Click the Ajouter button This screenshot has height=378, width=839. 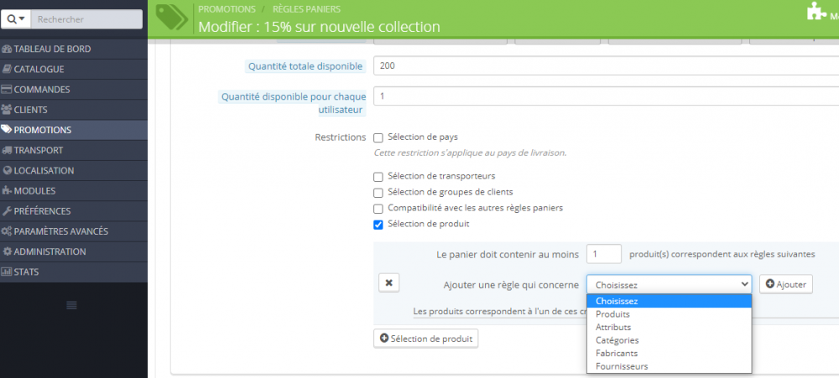tap(786, 284)
